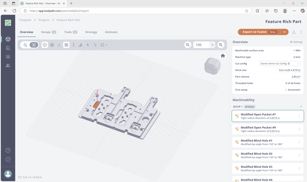This screenshot has height=182, width=307.
Task: Click the zoom out magnifier beside 100 field
Action: pyautogui.click(x=187, y=45)
